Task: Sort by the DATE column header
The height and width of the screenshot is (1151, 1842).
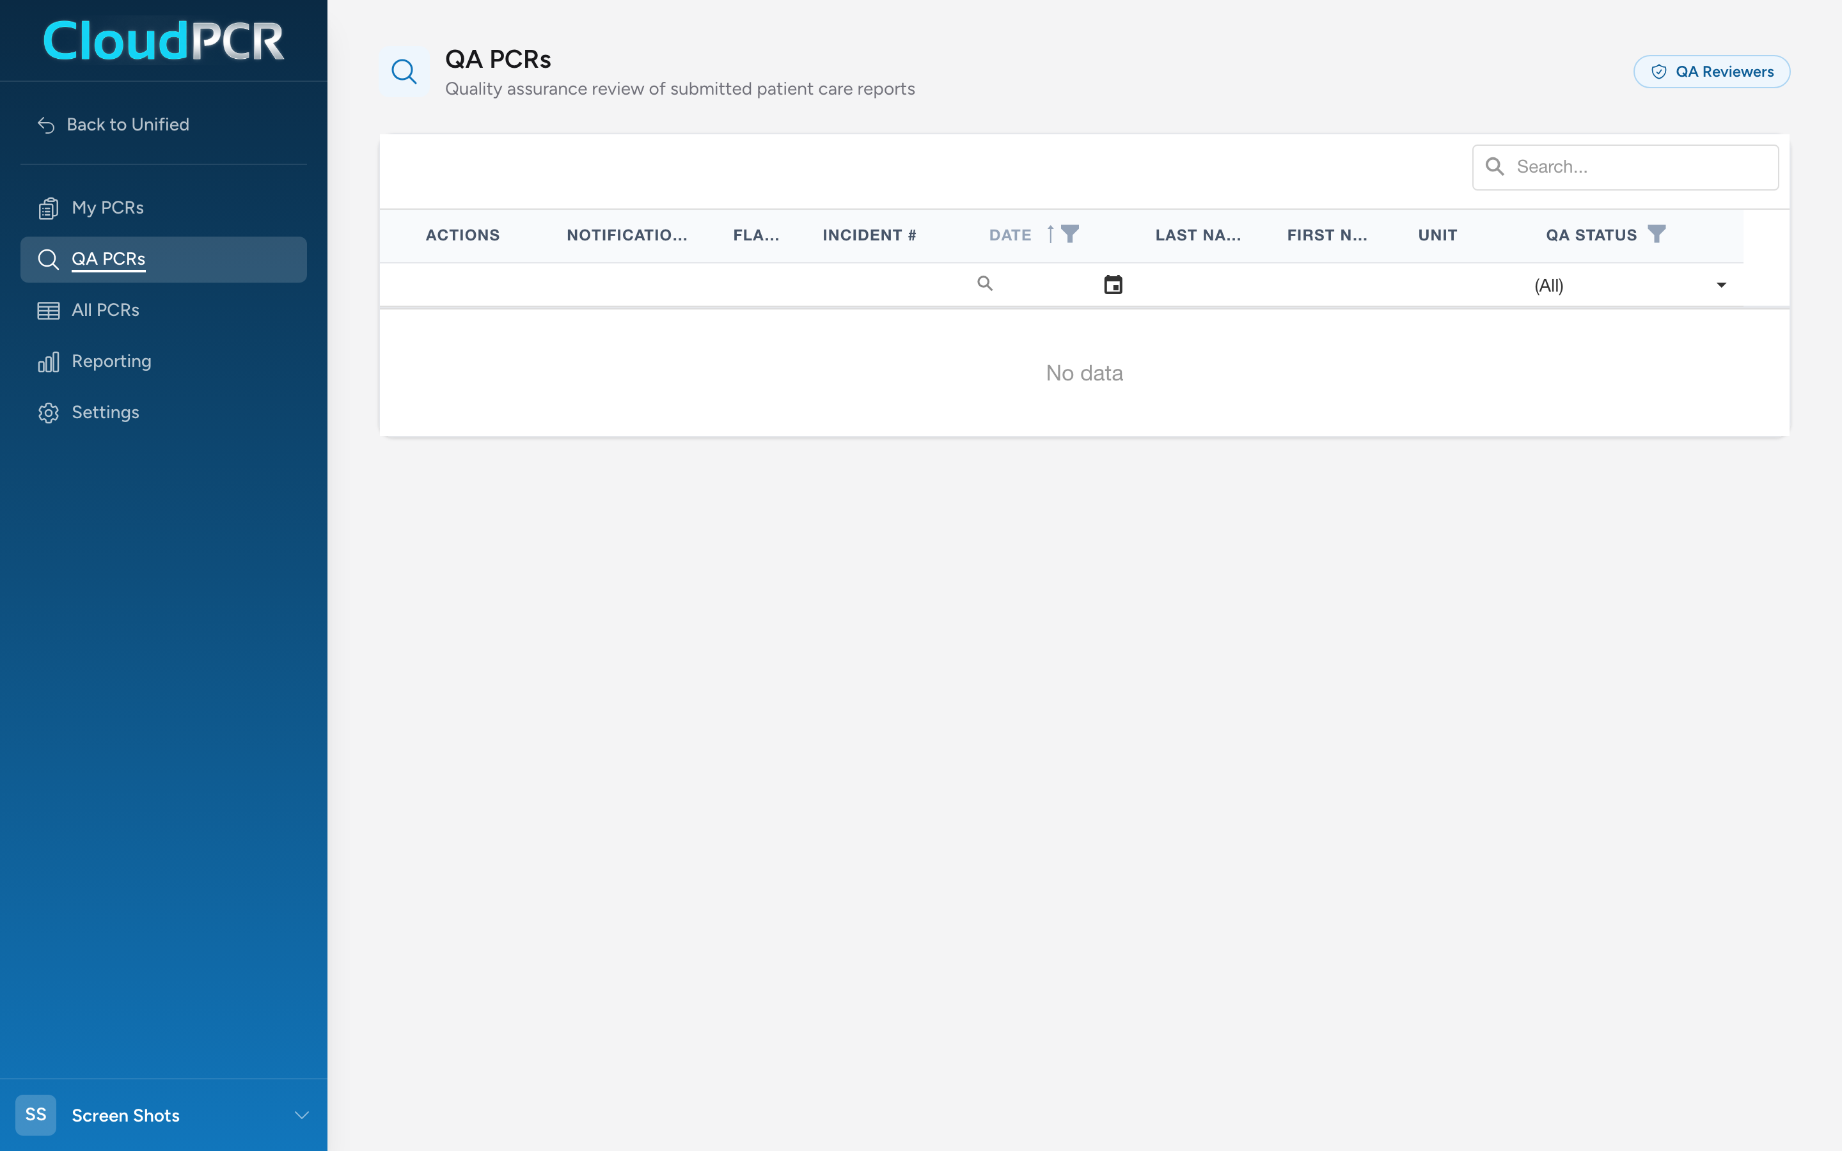Action: pyautogui.click(x=1010, y=235)
